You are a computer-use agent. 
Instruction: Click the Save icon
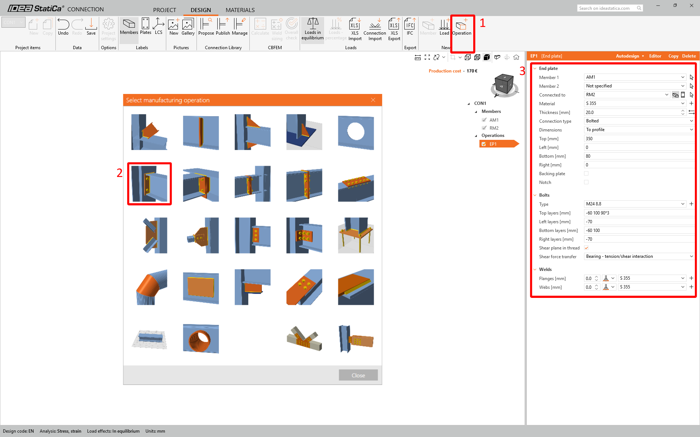[91, 27]
